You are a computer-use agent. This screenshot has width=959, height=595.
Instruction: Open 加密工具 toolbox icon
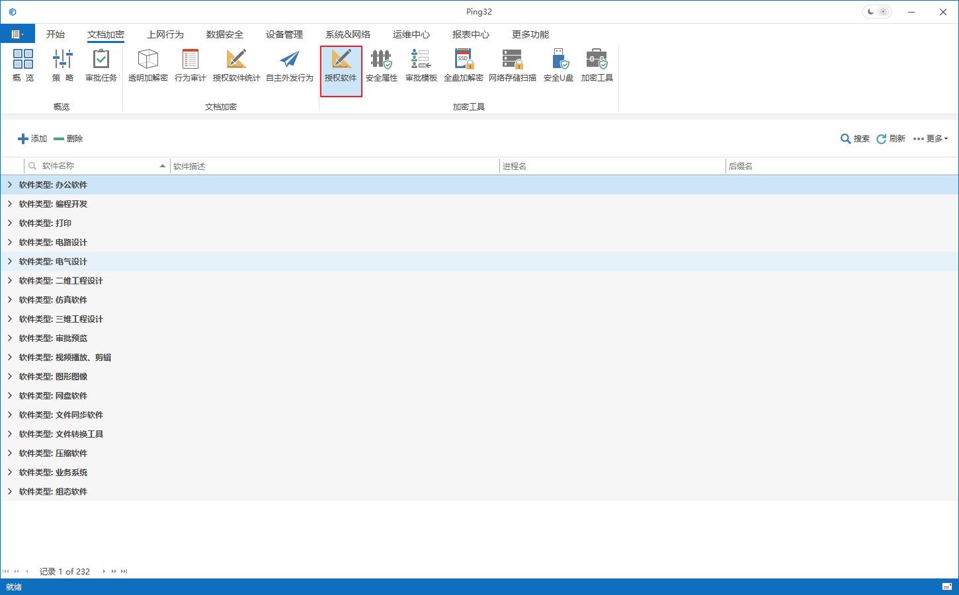click(x=597, y=65)
